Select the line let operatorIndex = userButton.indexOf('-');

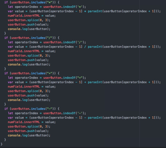[47, 113]
